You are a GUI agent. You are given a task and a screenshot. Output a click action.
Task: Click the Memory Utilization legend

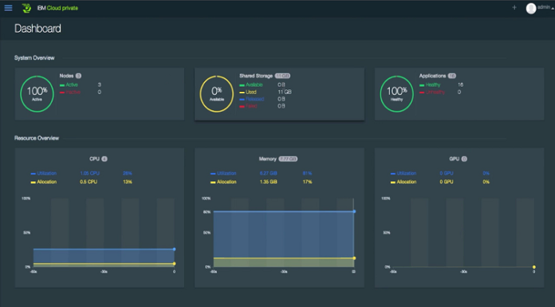point(223,174)
